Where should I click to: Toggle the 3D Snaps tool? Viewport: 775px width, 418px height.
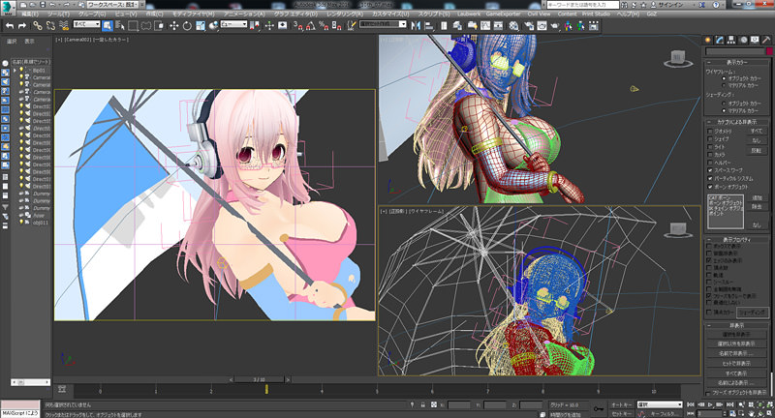click(298, 26)
